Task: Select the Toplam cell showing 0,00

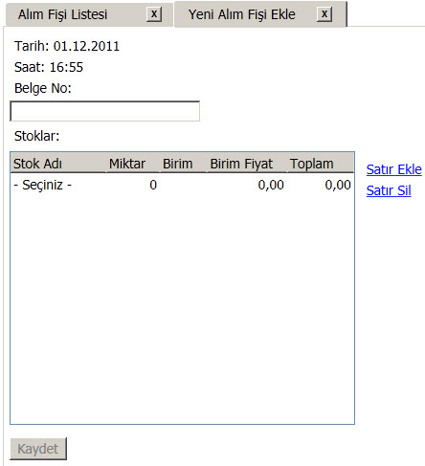Action: [321, 185]
